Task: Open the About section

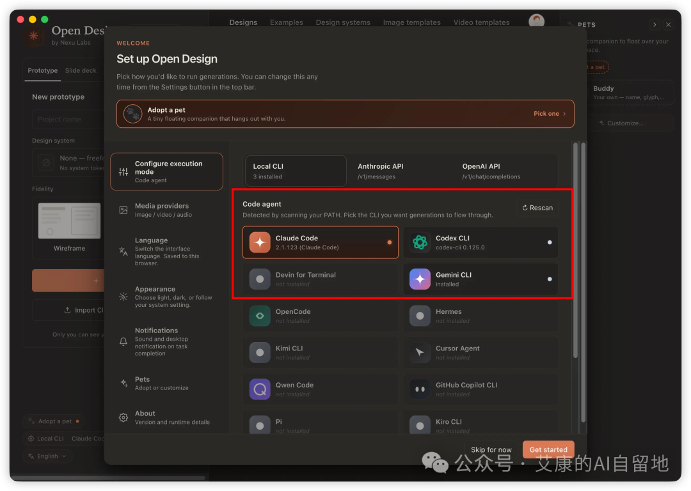Action: [x=166, y=417]
